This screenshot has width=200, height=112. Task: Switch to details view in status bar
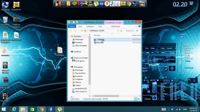click(x=136, y=99)
